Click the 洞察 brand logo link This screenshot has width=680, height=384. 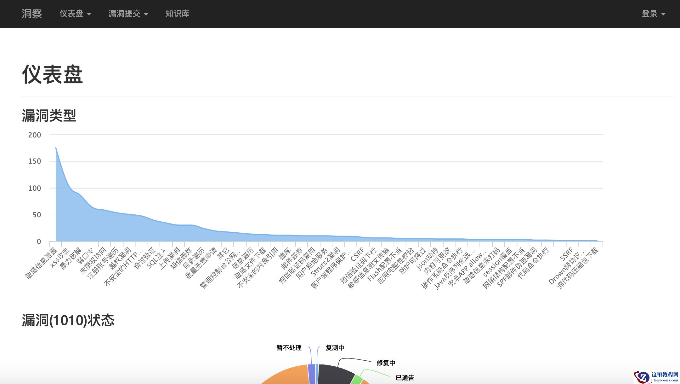point(31,14)
